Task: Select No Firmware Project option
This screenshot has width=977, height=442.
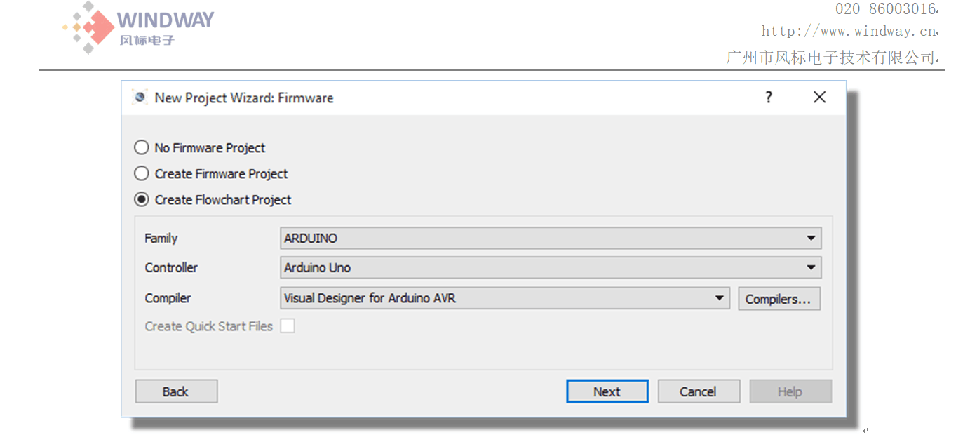Action: (142, 147)
